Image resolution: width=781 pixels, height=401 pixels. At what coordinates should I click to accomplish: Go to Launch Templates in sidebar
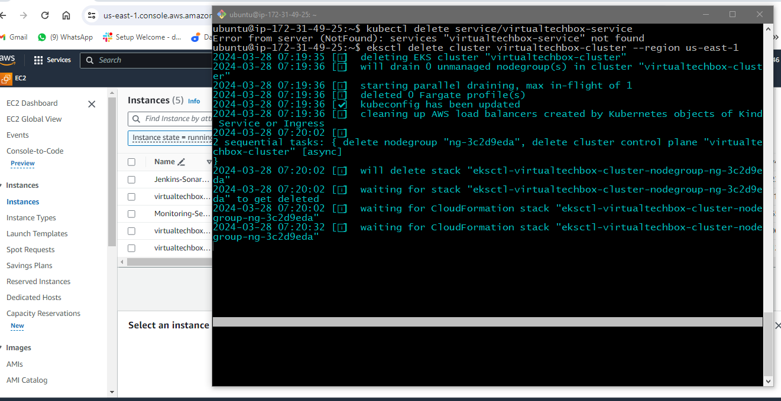37,234
